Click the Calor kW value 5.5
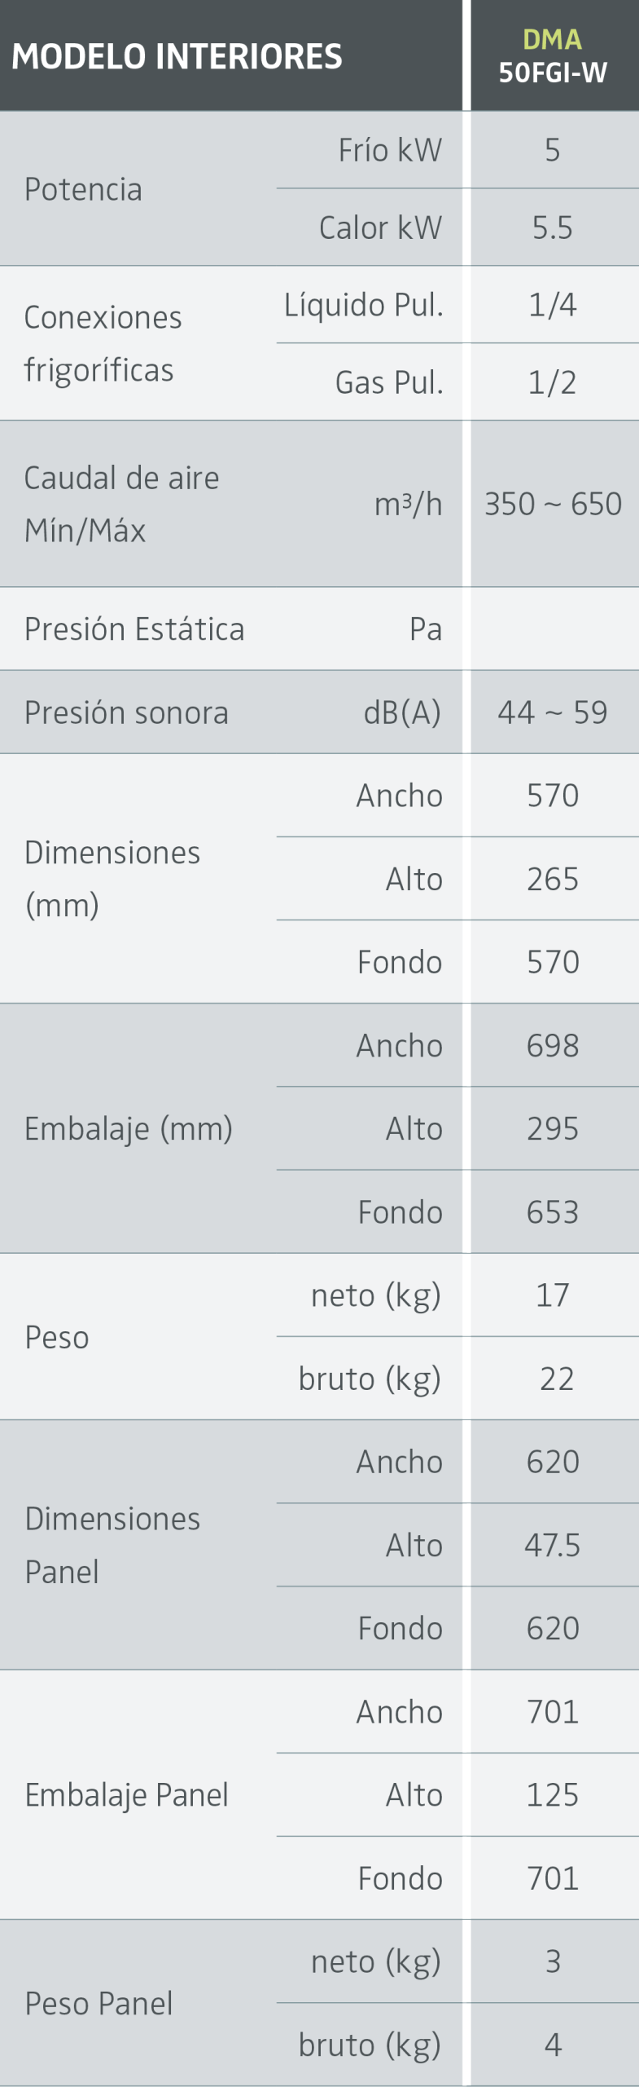639x2087 pixels. click(x=553, y=227)
